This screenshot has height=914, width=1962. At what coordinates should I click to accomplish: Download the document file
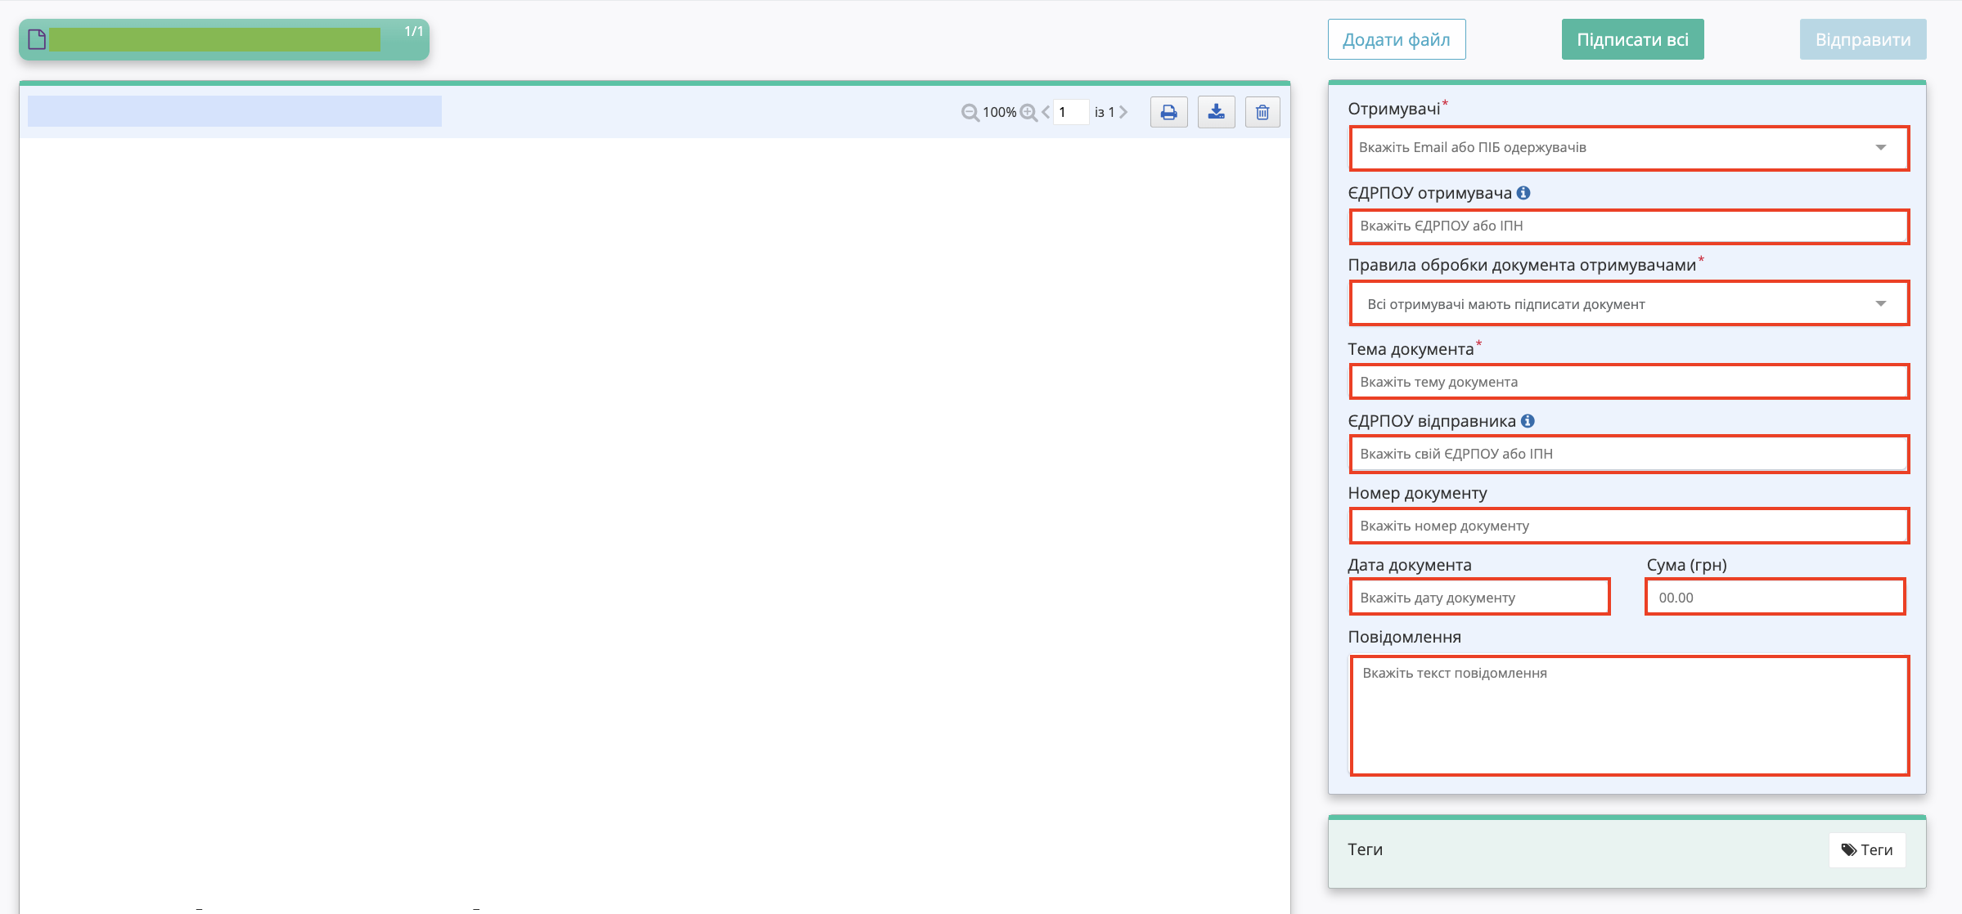click(x=1216, y=112)
